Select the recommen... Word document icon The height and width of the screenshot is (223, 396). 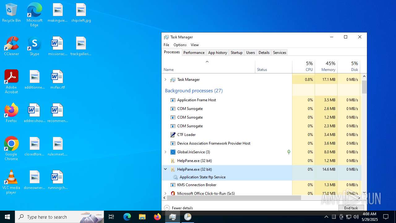[x=58, y=113]
